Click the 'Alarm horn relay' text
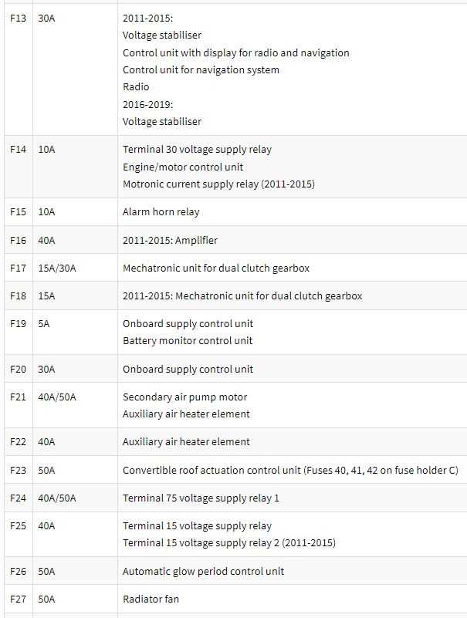Screen dimensions: 467x618 tap(161, 212)
